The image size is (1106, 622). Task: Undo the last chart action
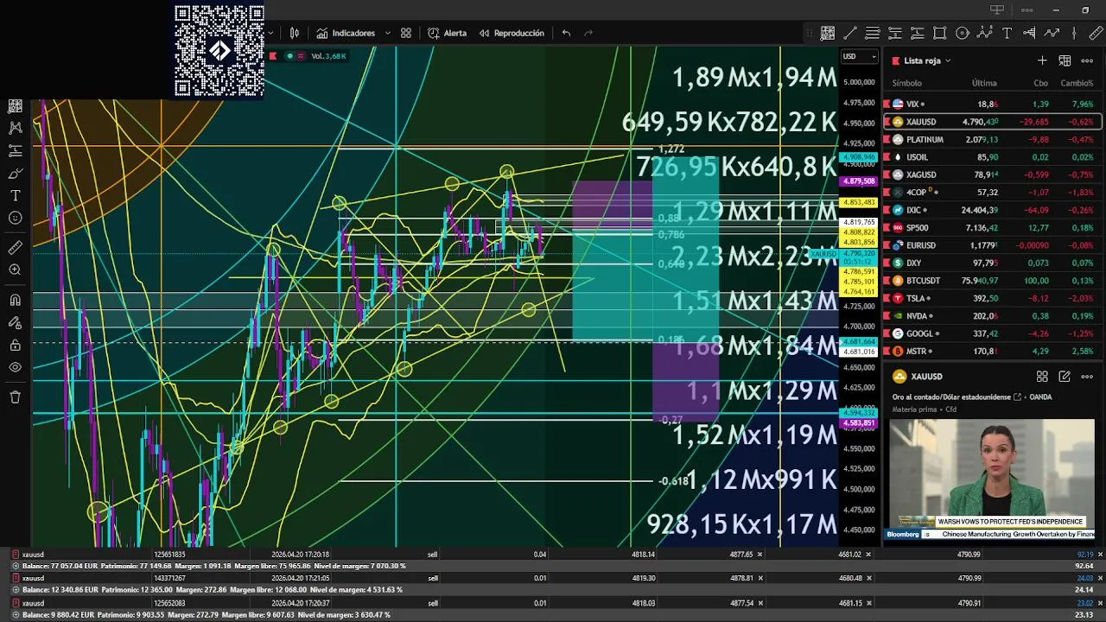[566, 33]
